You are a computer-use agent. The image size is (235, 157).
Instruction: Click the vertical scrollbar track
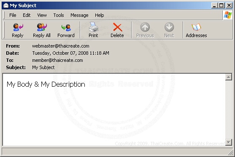229,109
